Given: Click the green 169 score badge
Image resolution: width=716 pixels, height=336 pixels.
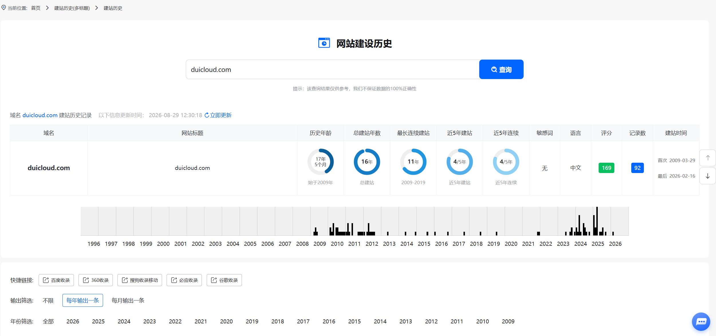Looking at the screenshot, I should [x=606, y=168].
